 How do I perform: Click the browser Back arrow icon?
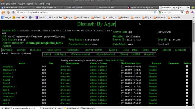pos(3,12)
